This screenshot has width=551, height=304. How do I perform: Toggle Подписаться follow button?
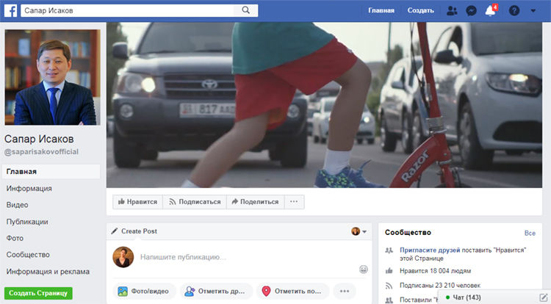195,202
